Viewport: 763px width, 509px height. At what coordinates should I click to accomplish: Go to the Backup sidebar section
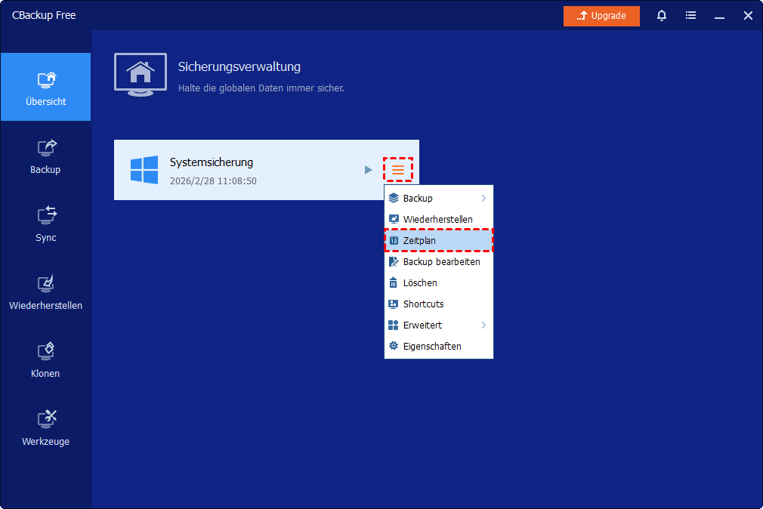pos(45,156)
